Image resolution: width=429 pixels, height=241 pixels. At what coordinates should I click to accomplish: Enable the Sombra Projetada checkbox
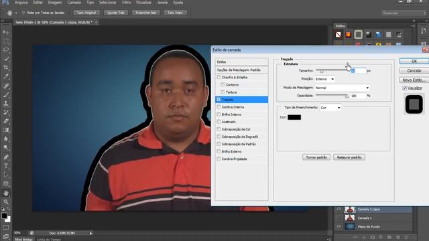click(x=219, y=159)
